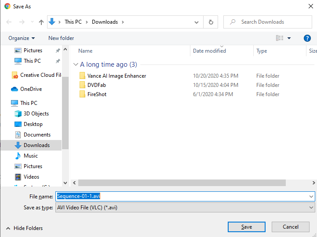Image resolution: width=317 pixels, height=237 pixels.
Task: Sort files by the Name column
Action: [x=85, y=51]
